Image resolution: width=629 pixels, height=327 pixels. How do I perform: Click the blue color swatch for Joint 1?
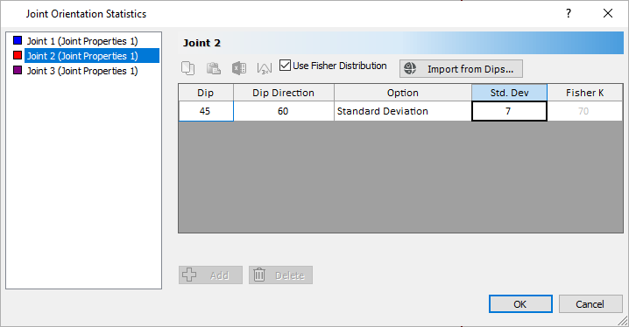click(x=18, y=40)
